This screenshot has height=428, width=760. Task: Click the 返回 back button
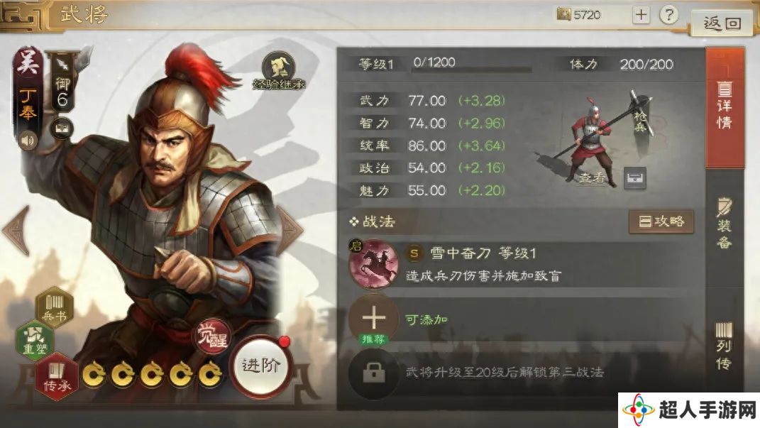(x=722, y=23)
